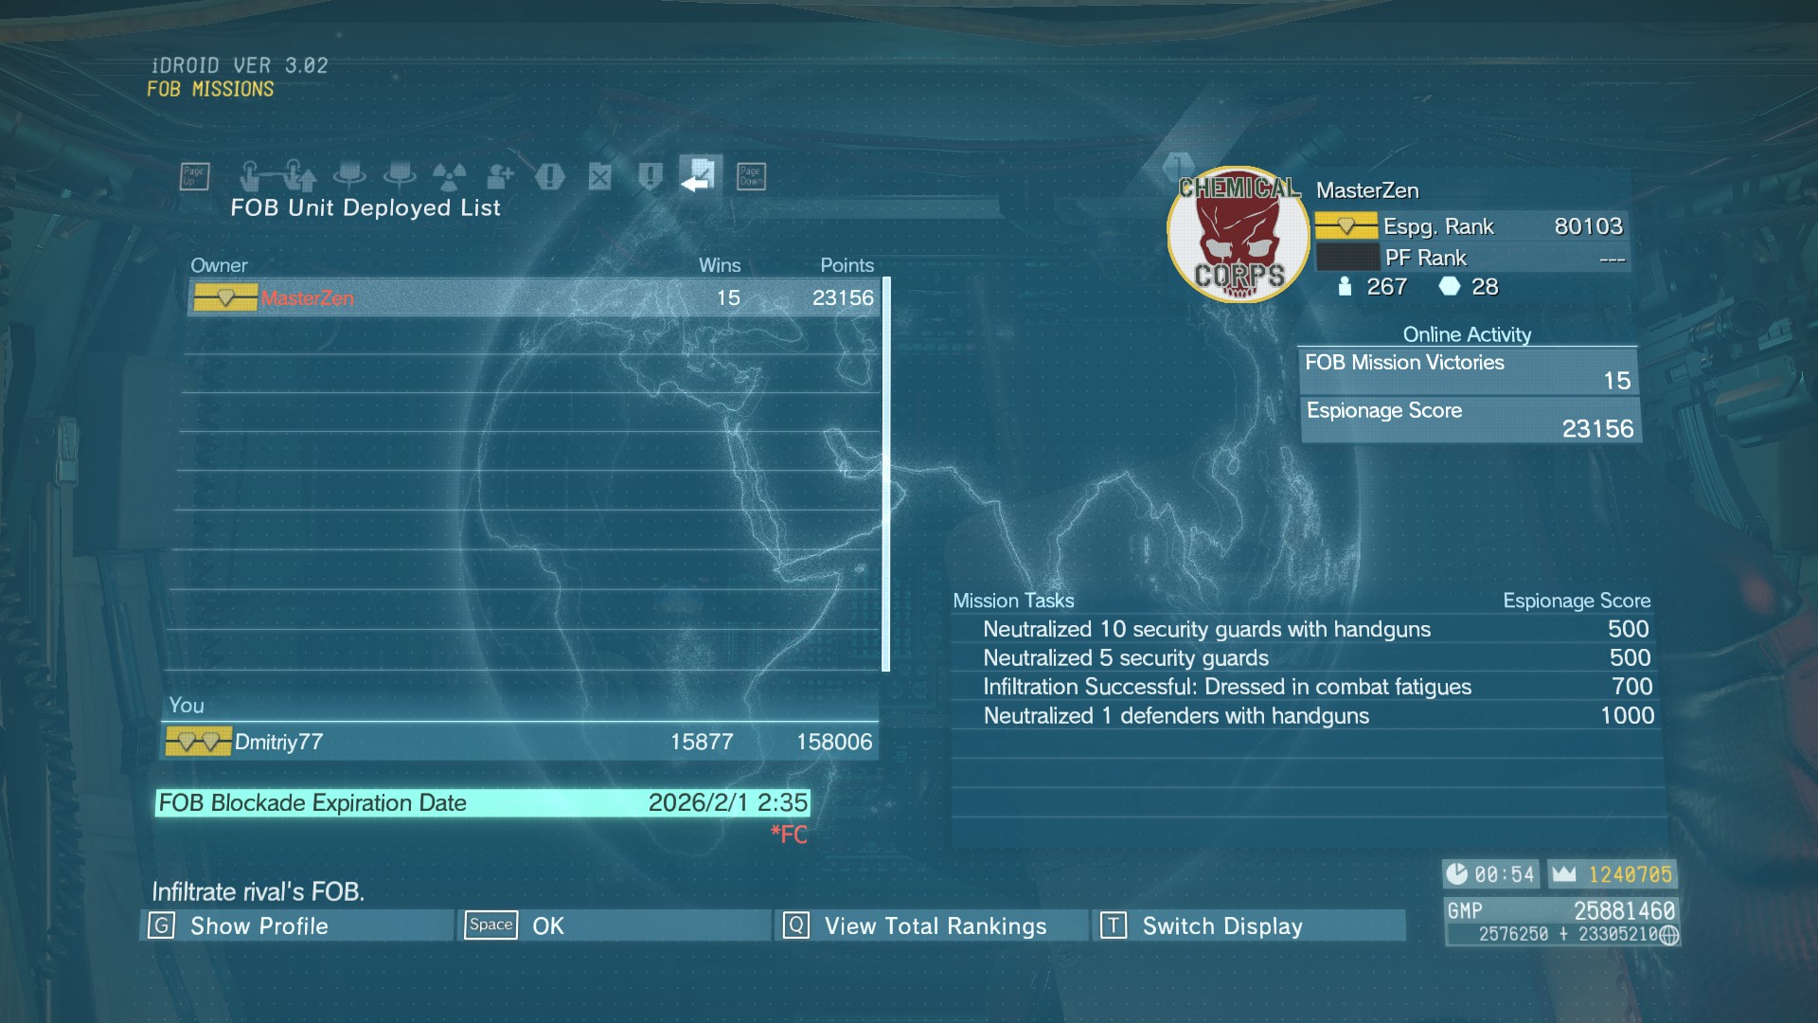This screenshot has width=1818, height=1023.
Task: Select the folder with X tab icon
Action: (x=600, y=176)
